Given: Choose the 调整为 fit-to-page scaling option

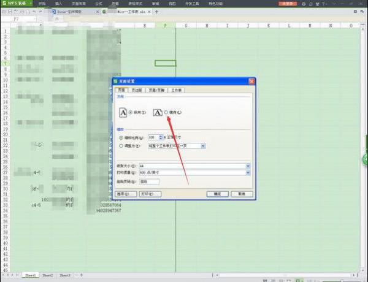Looking at the screenshot, I should pos(120,146).
